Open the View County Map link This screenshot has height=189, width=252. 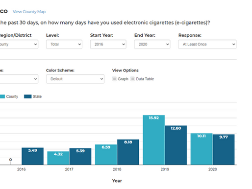coord(29,12)
